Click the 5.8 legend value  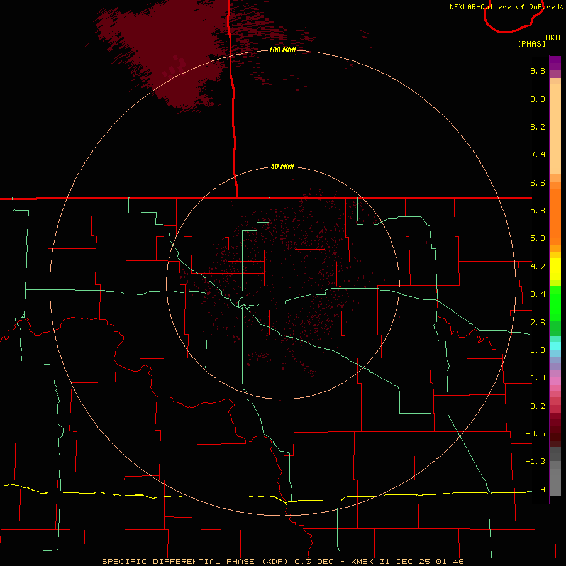point(538,211)
